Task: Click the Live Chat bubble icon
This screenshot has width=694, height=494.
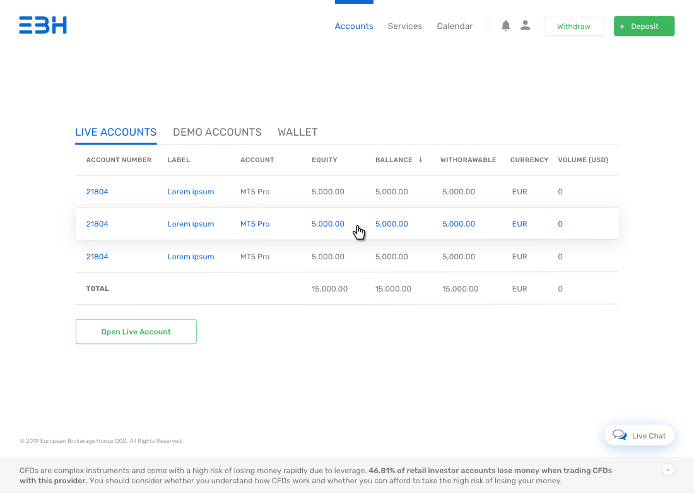Action: [x=619, y=435]
